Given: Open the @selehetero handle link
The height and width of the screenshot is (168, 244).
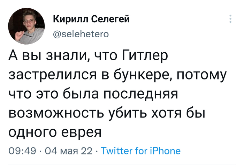Looking at the screenshot, I should coord(81,34).
